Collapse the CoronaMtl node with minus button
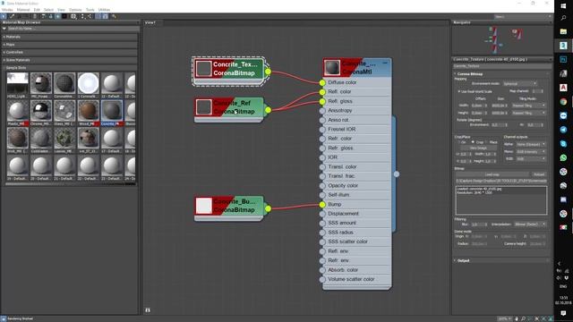Image resolution: width=573 pixels, height=322 pixels. click(x=385, y=63)
